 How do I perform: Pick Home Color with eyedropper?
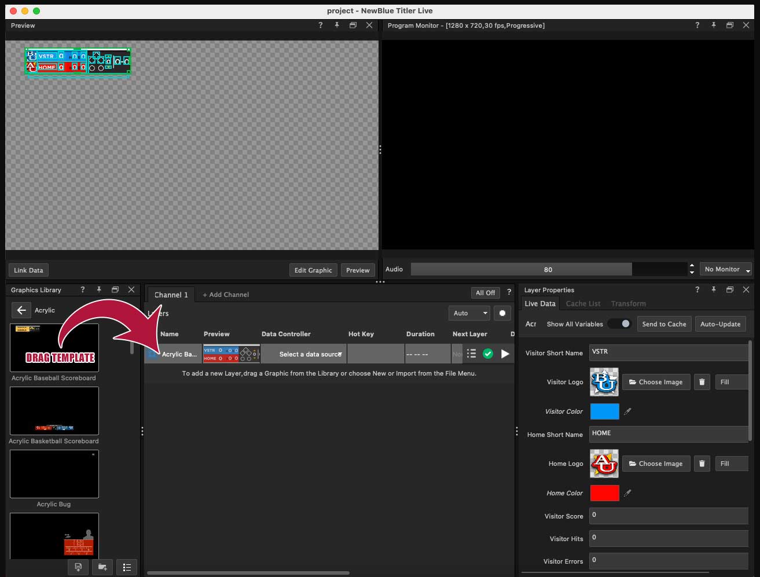tap(627, 493)
